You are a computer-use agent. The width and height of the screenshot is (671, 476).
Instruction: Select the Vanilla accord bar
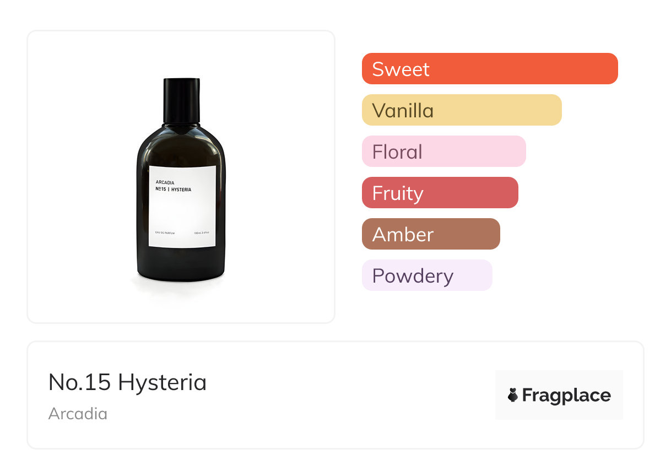[461, 110]
